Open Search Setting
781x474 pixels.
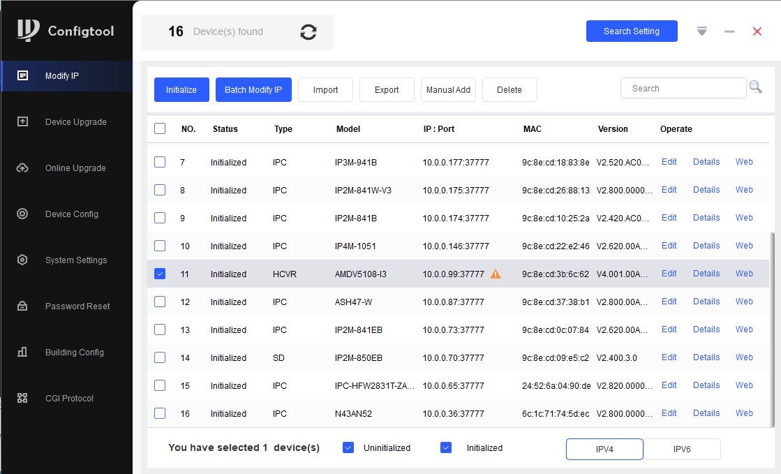coord(632,31)
